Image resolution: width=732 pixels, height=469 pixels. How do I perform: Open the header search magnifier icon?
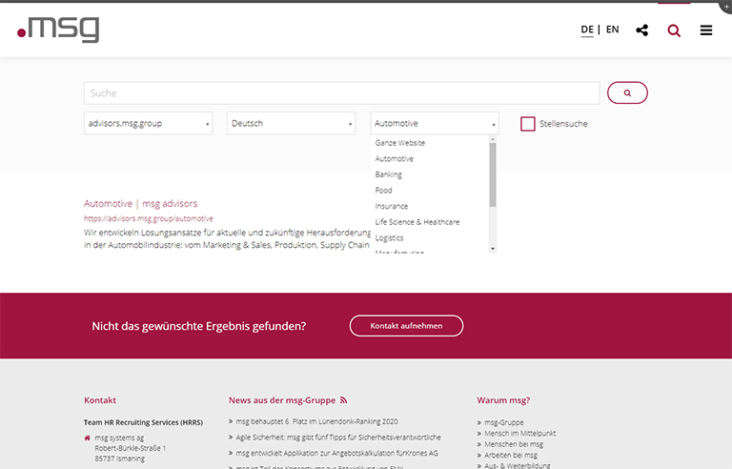click(x=674, y=31)
